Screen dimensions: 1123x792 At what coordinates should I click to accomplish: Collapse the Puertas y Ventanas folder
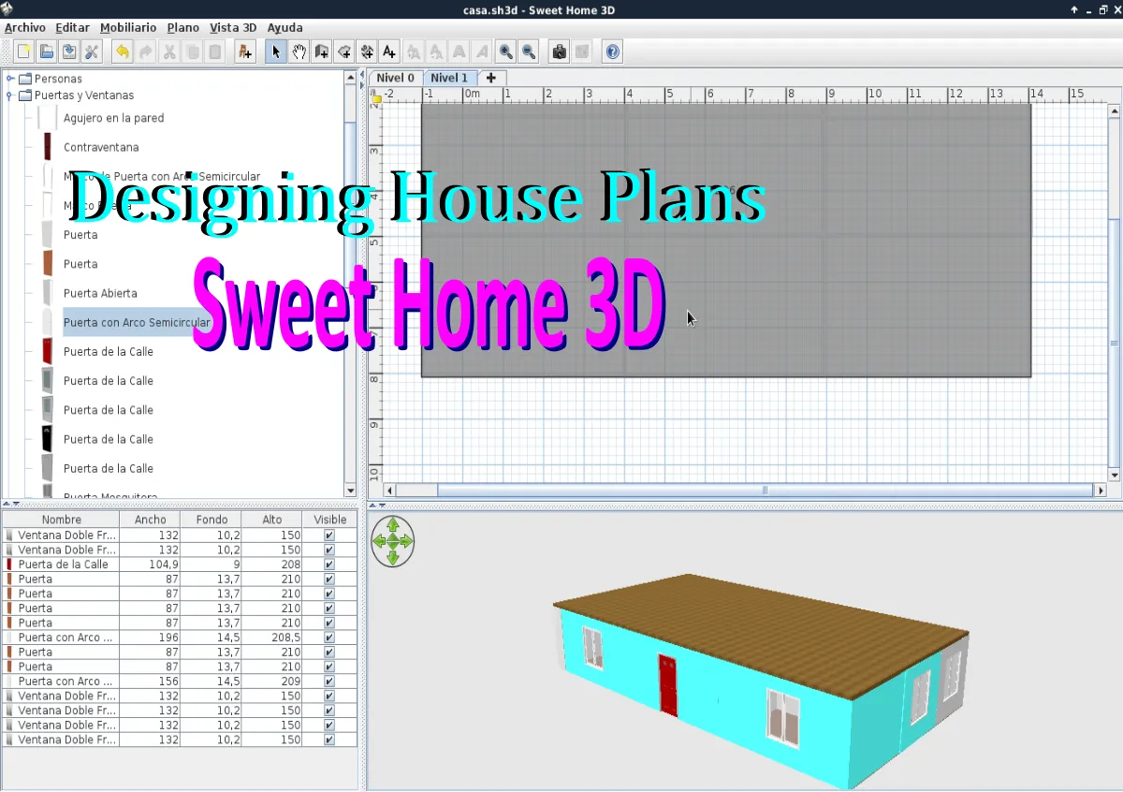(10, 95)
